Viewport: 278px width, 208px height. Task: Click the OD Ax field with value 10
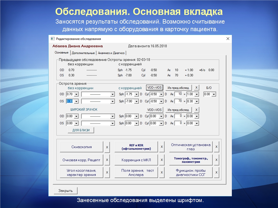tap(178, 94)
